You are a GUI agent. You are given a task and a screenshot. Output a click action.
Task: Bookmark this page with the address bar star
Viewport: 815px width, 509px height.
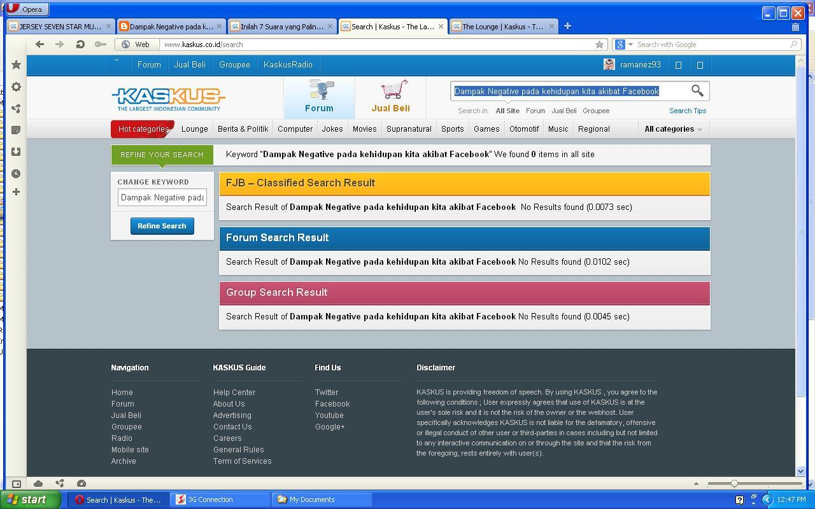599,45
